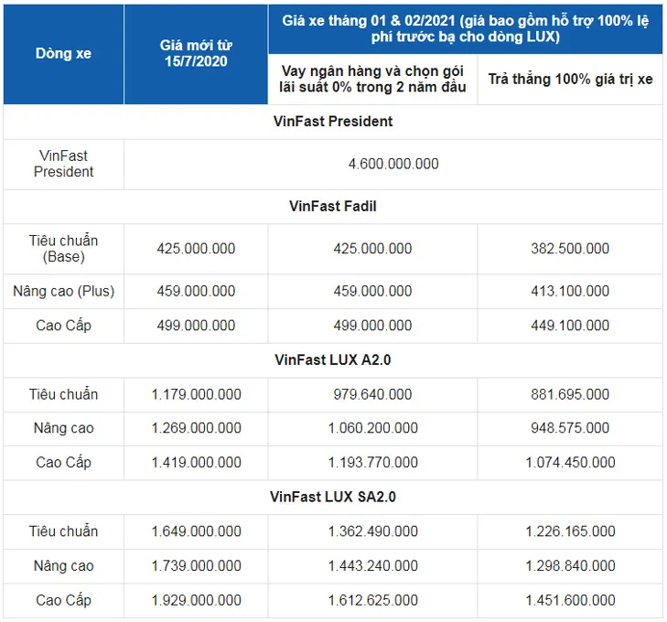Click the 'Tiêu chuẩn (Base)' row label

coord(63,249)
